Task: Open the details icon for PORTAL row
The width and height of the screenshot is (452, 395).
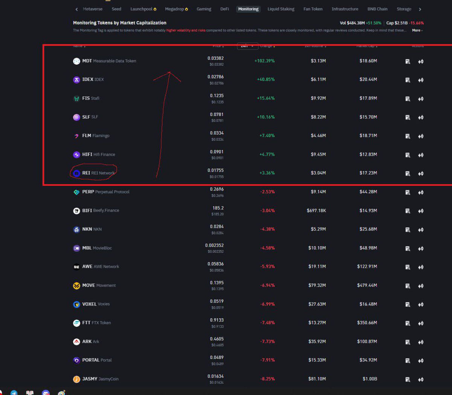Action: (408, 360)
